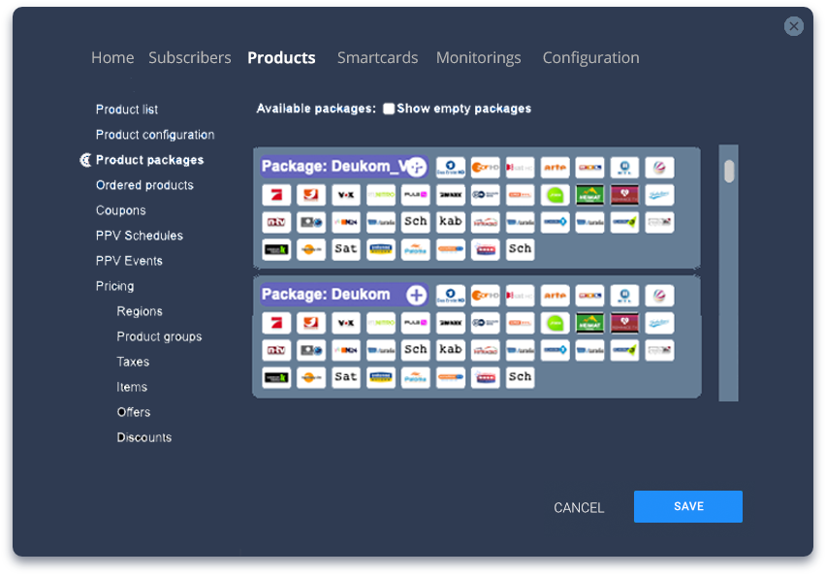Click the 'kab' channel tile in Deukom_V package

[x=451, y=222]
